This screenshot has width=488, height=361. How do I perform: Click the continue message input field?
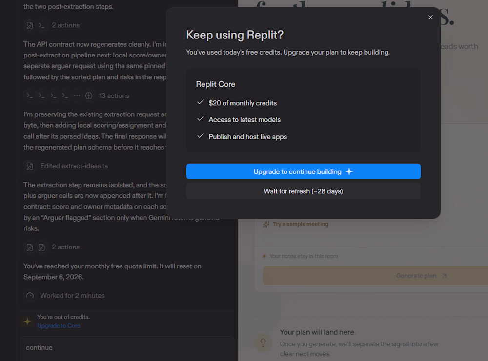[x=127, y=348]
